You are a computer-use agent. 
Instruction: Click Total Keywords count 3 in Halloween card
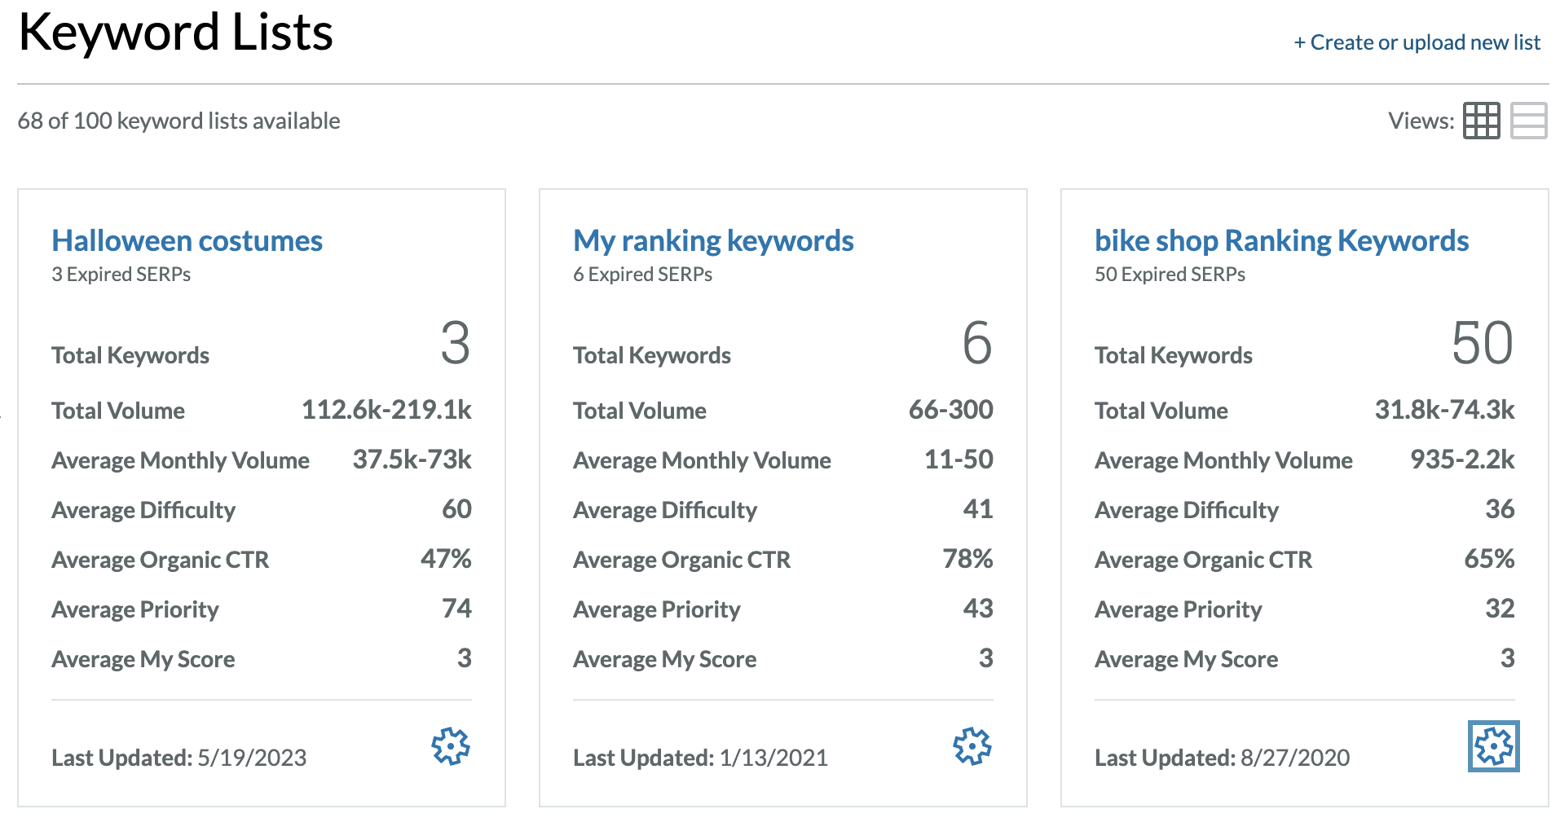click(x=455, y=343)
